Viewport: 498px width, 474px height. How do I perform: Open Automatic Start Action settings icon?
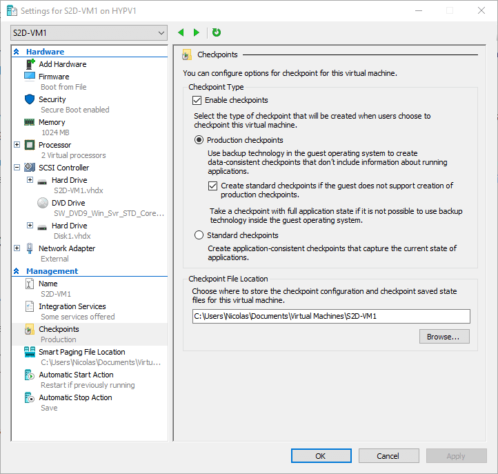point(30,375)
